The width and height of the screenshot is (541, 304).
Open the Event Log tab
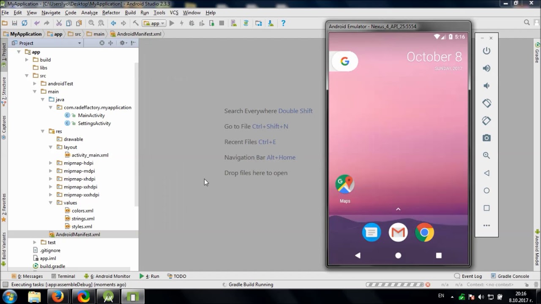(x=468, y=276)
